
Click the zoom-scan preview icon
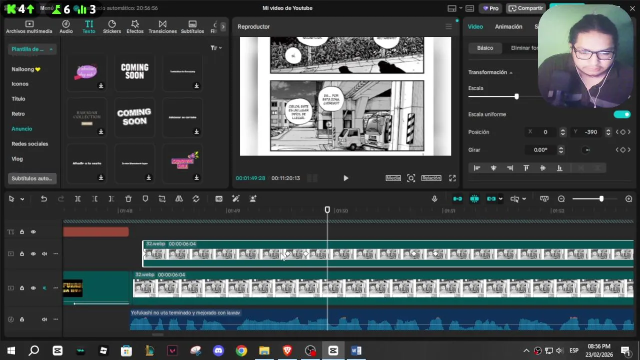[411, 178]
